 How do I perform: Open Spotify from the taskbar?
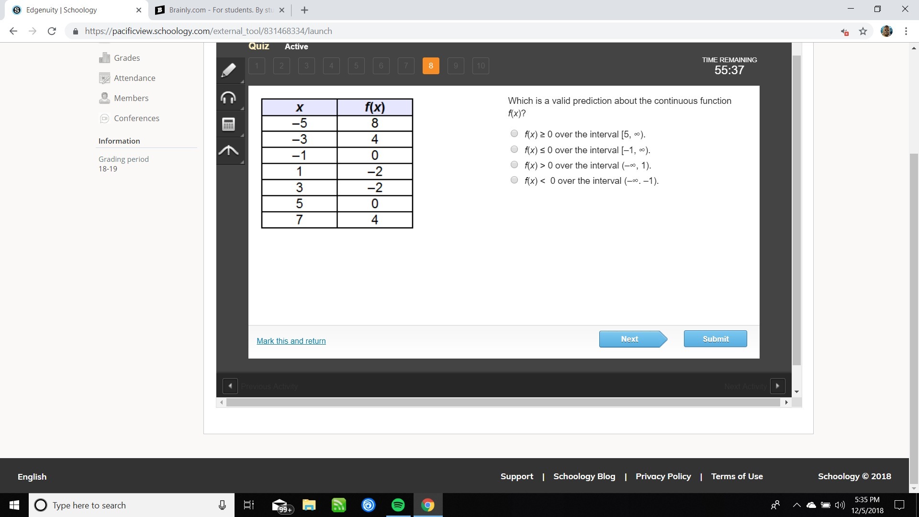click(x=398, y=505)
